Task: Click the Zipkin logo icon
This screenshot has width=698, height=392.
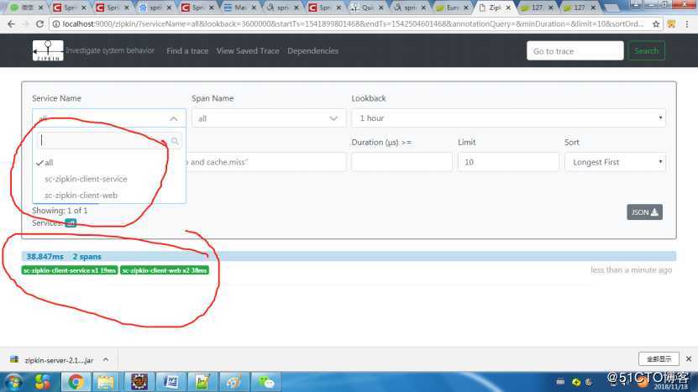Action: tap(48, 50)
